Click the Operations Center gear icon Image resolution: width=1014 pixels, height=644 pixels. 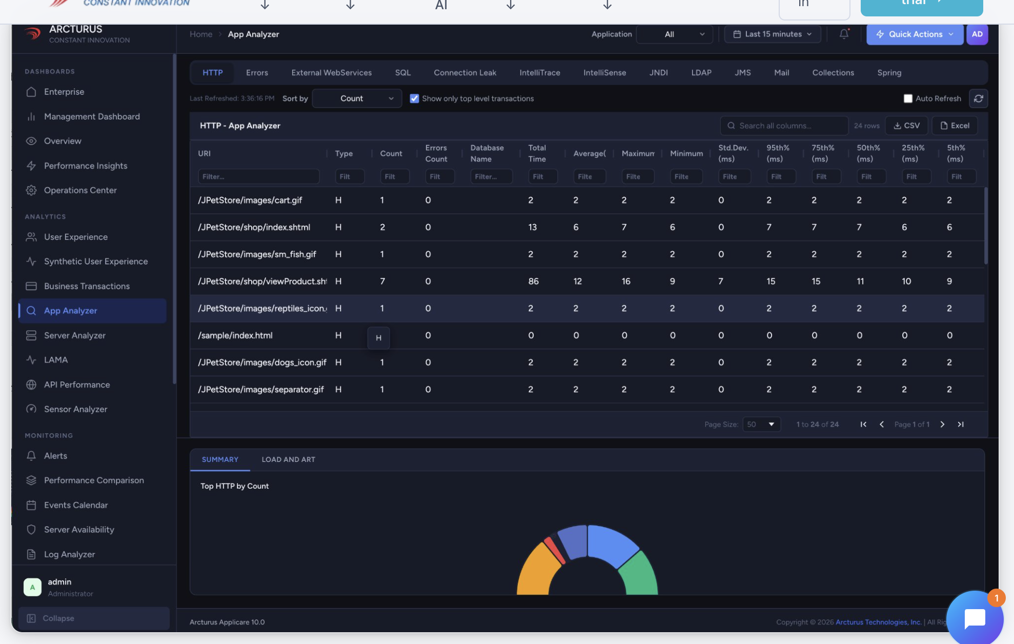(31, 190)
